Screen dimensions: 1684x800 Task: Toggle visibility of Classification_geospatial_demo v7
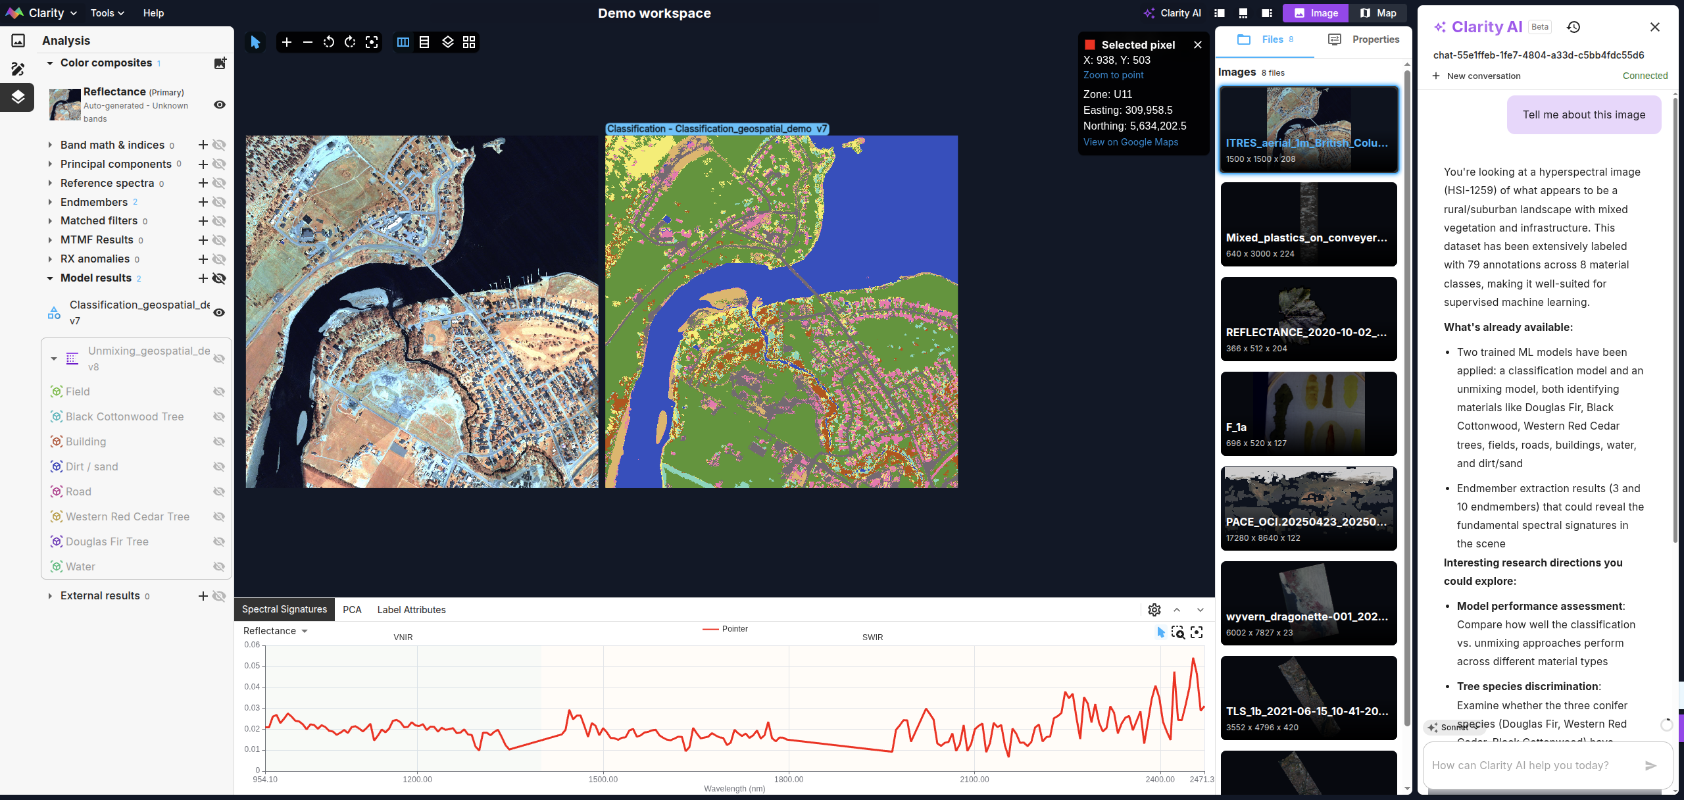[220, 312]
